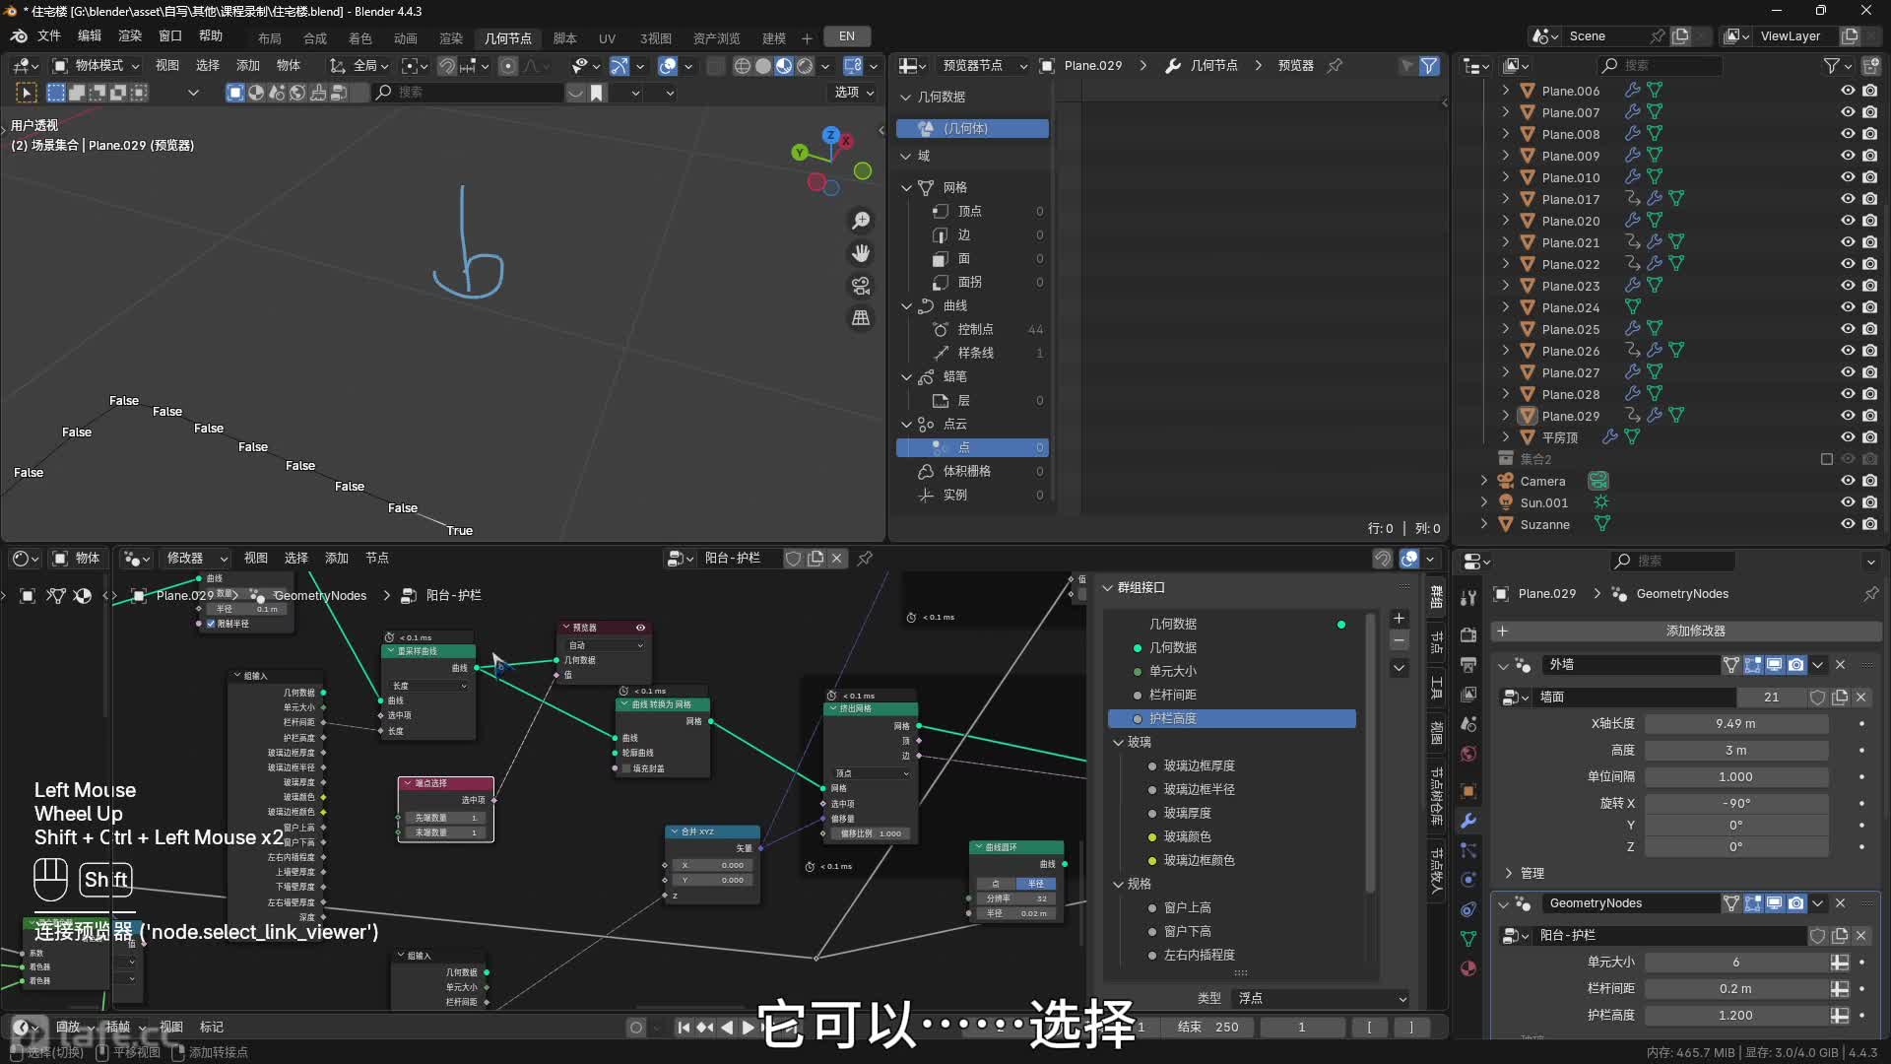Adjust the 栏杆间距 0.2 m slider
1891x1064 pixels.
point(1735,989)
